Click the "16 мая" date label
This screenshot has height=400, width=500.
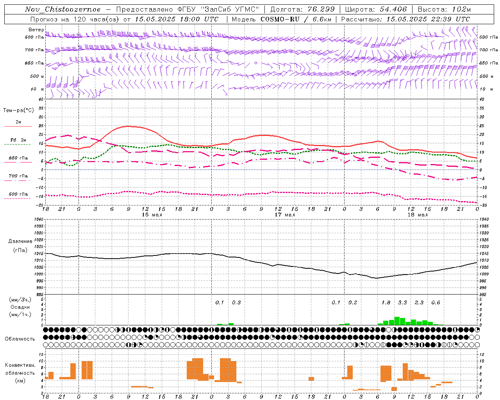pyautogui.click(x=152, y=215)
